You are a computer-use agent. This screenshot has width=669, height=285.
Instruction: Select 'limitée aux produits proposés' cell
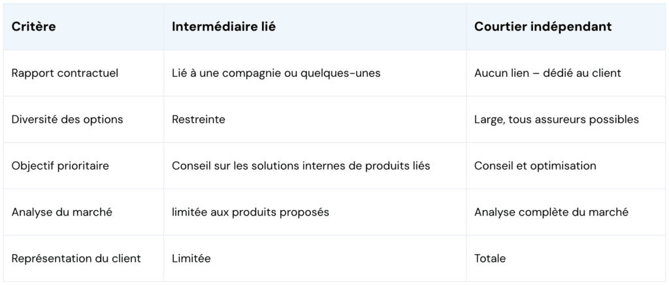[x=250, y=212]
